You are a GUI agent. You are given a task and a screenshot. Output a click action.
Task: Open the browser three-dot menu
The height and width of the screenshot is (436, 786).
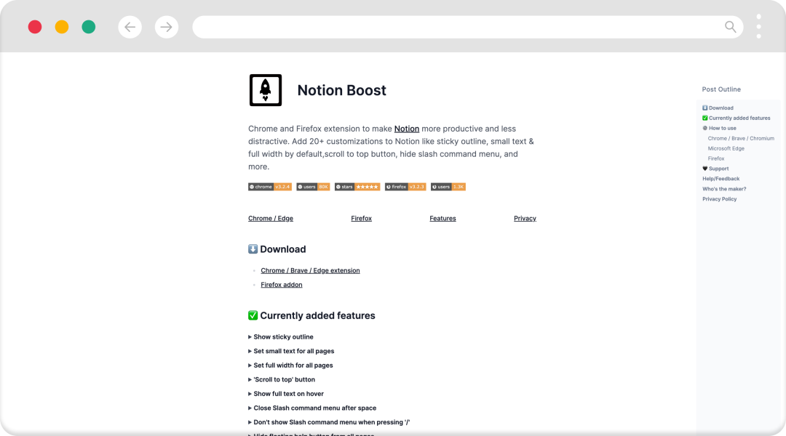click(x=758, y=27)
